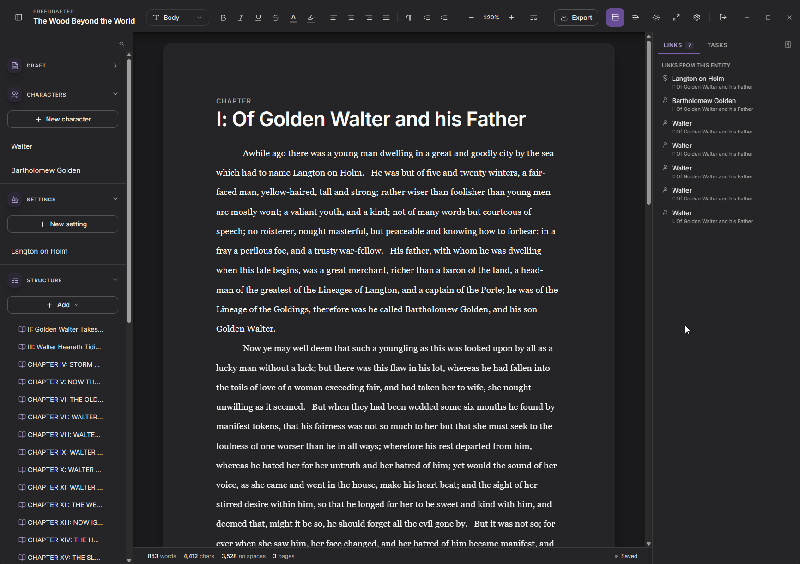
Task: Open the find and replace icon
Action: point(533,18)
